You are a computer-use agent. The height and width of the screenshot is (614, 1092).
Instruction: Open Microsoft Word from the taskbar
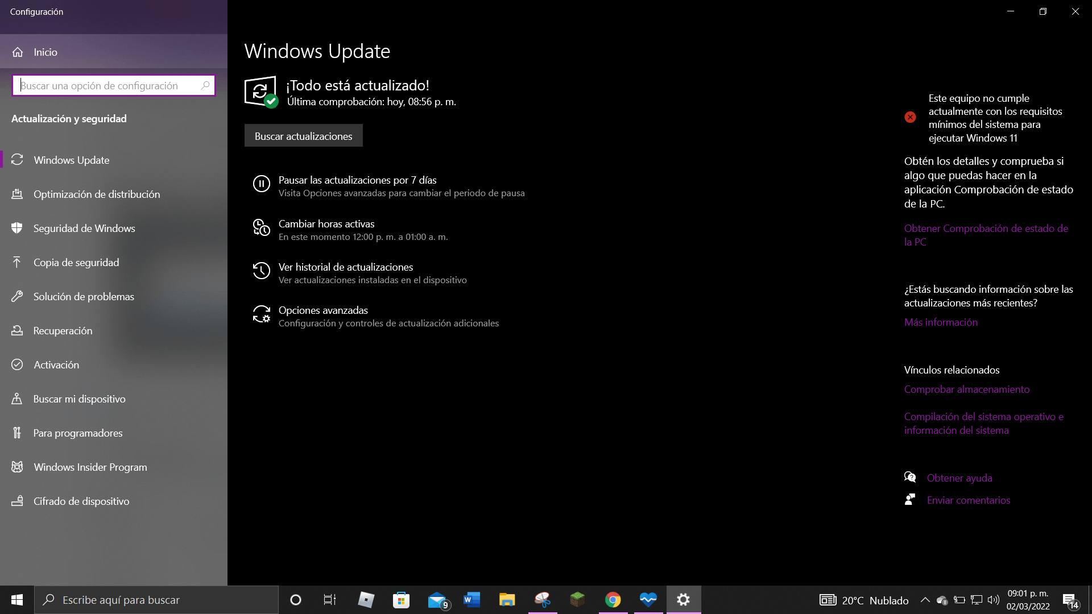pyautogui.click(x=471, y=600)
